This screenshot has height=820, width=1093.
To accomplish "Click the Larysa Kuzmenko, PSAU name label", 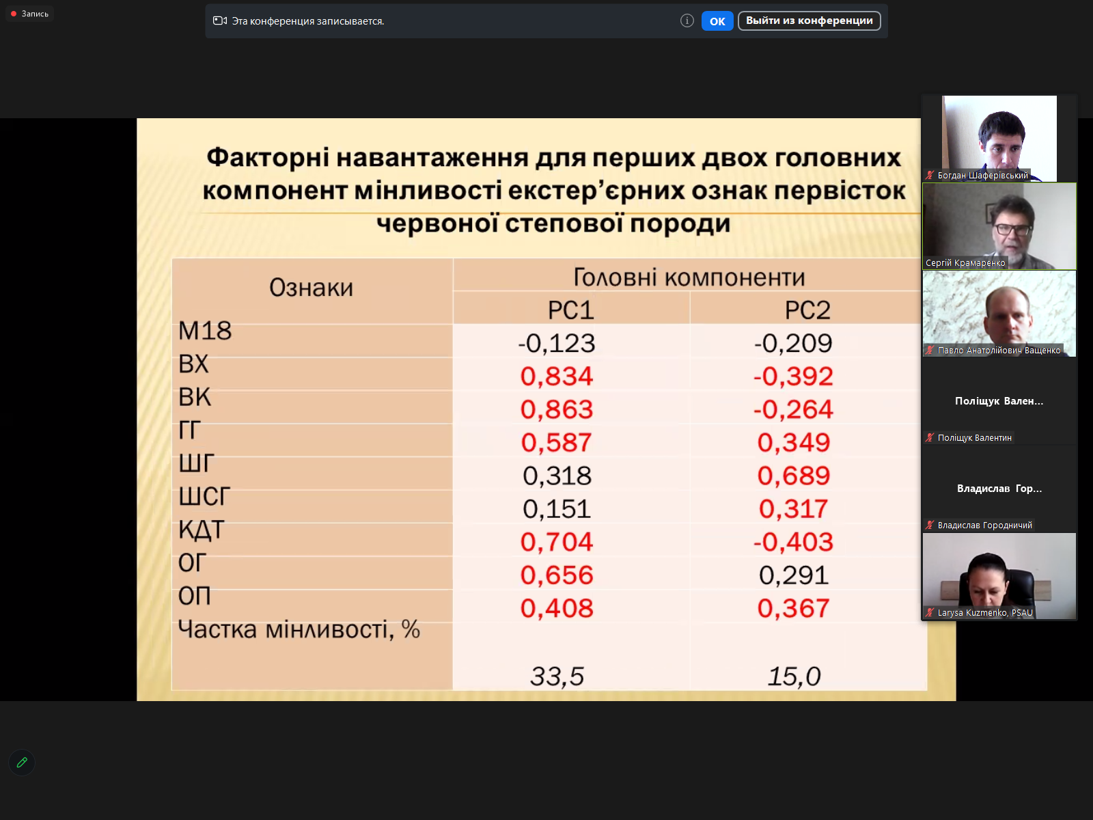I will (985, 612).
